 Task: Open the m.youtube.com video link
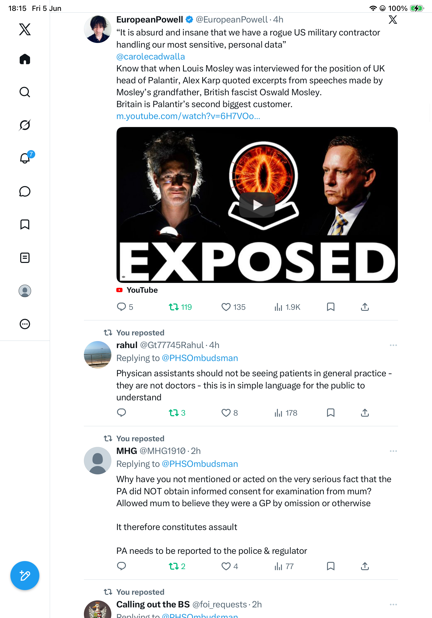coord(188,116)
